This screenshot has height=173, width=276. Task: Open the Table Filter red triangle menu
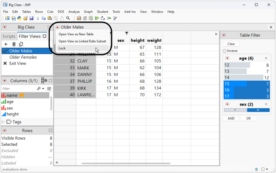[224, 35]
